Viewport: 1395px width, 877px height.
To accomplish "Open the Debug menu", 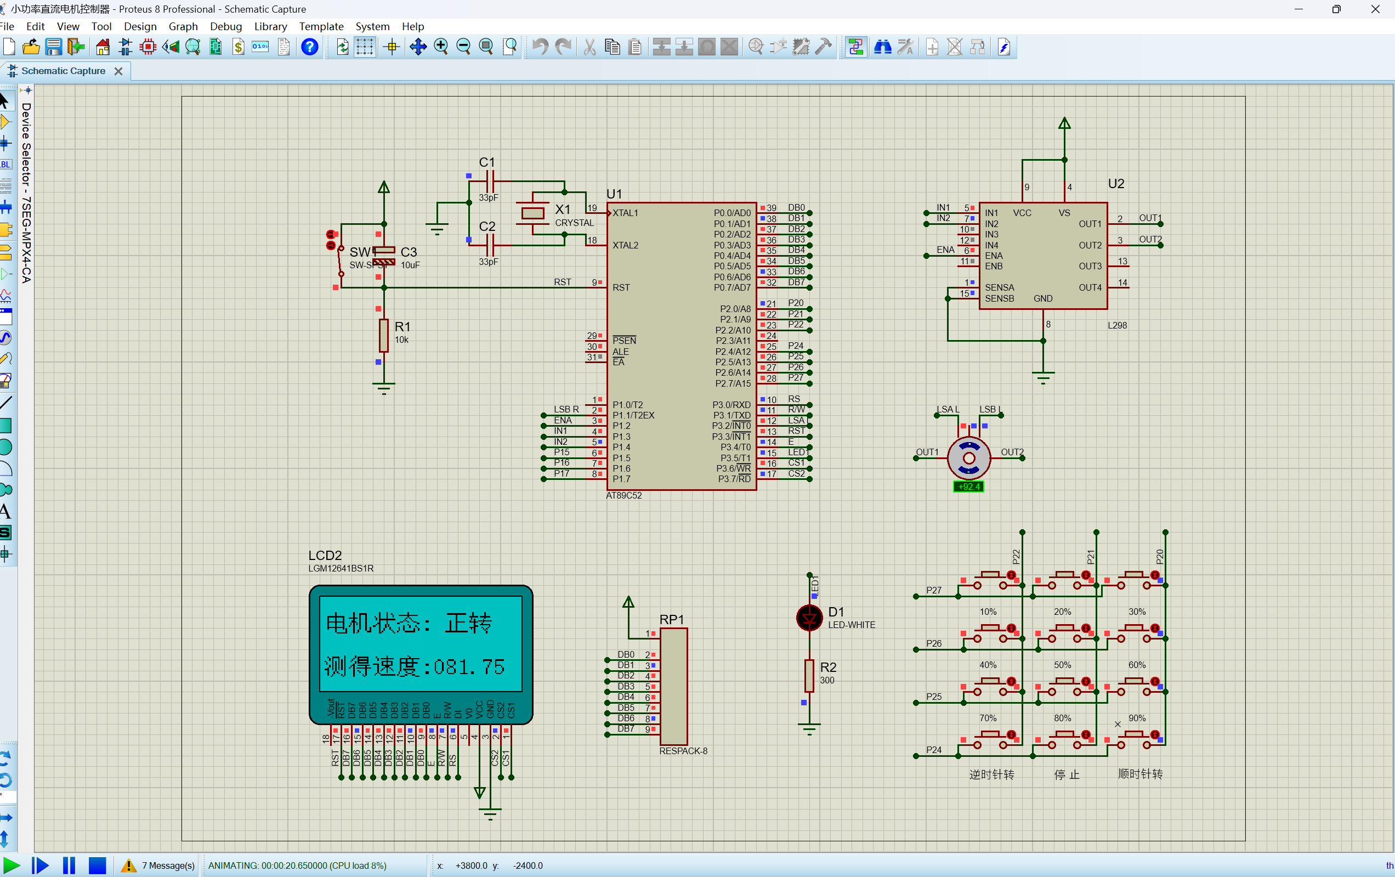I will click(x=225, y=26).
